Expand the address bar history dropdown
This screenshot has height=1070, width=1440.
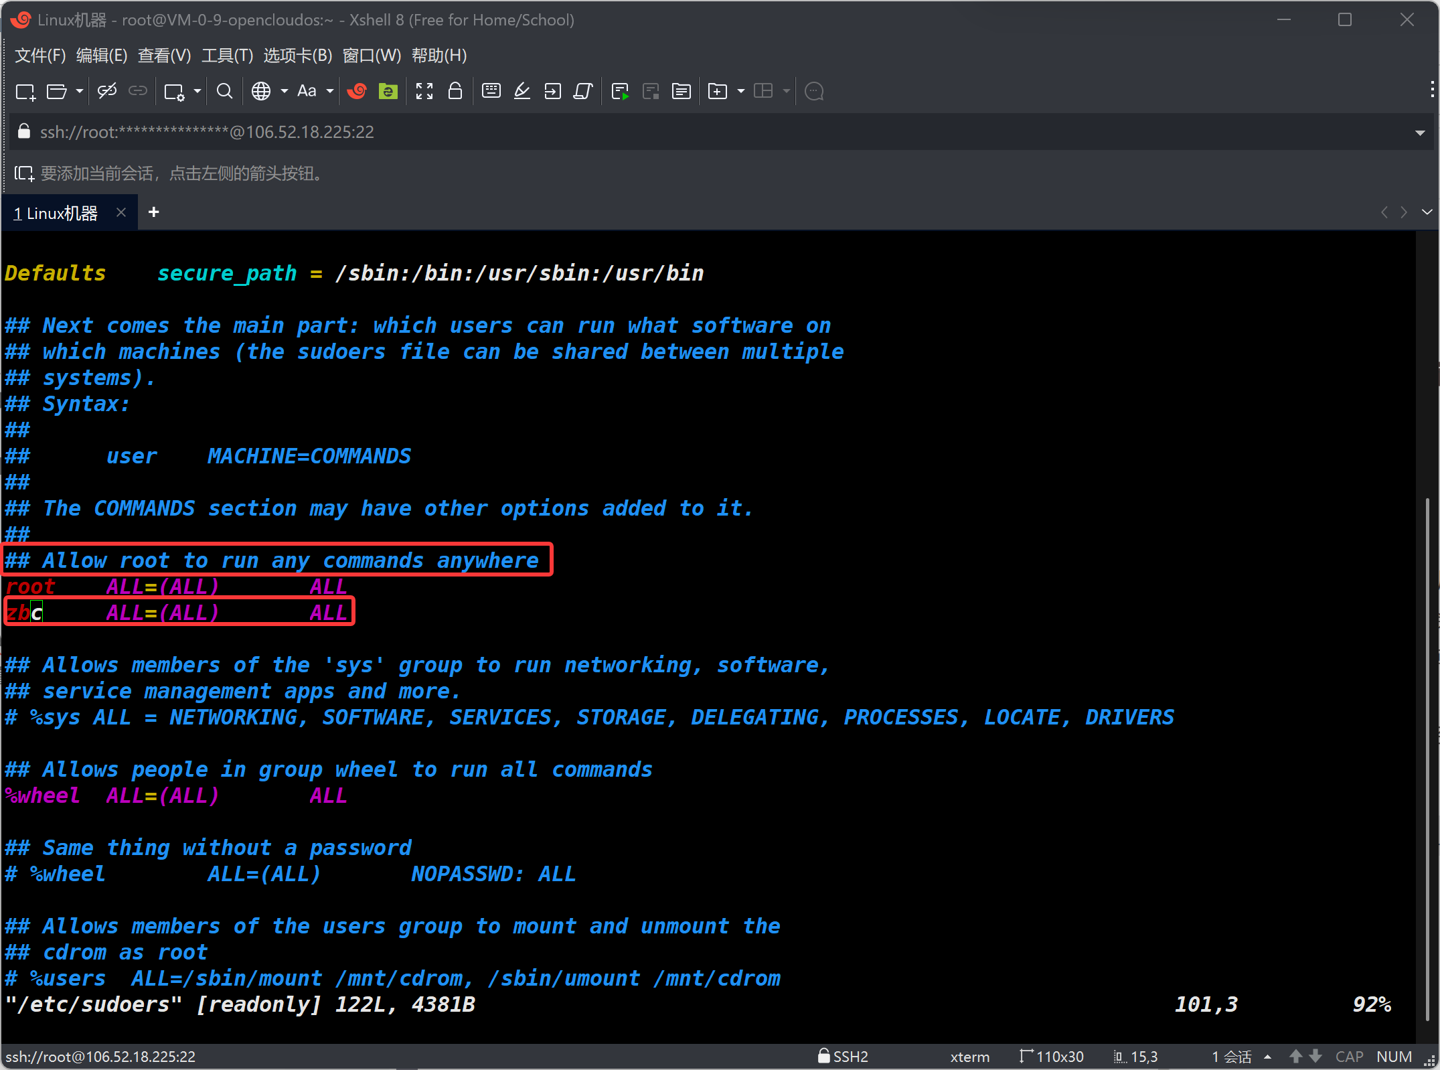(1419, 133)
